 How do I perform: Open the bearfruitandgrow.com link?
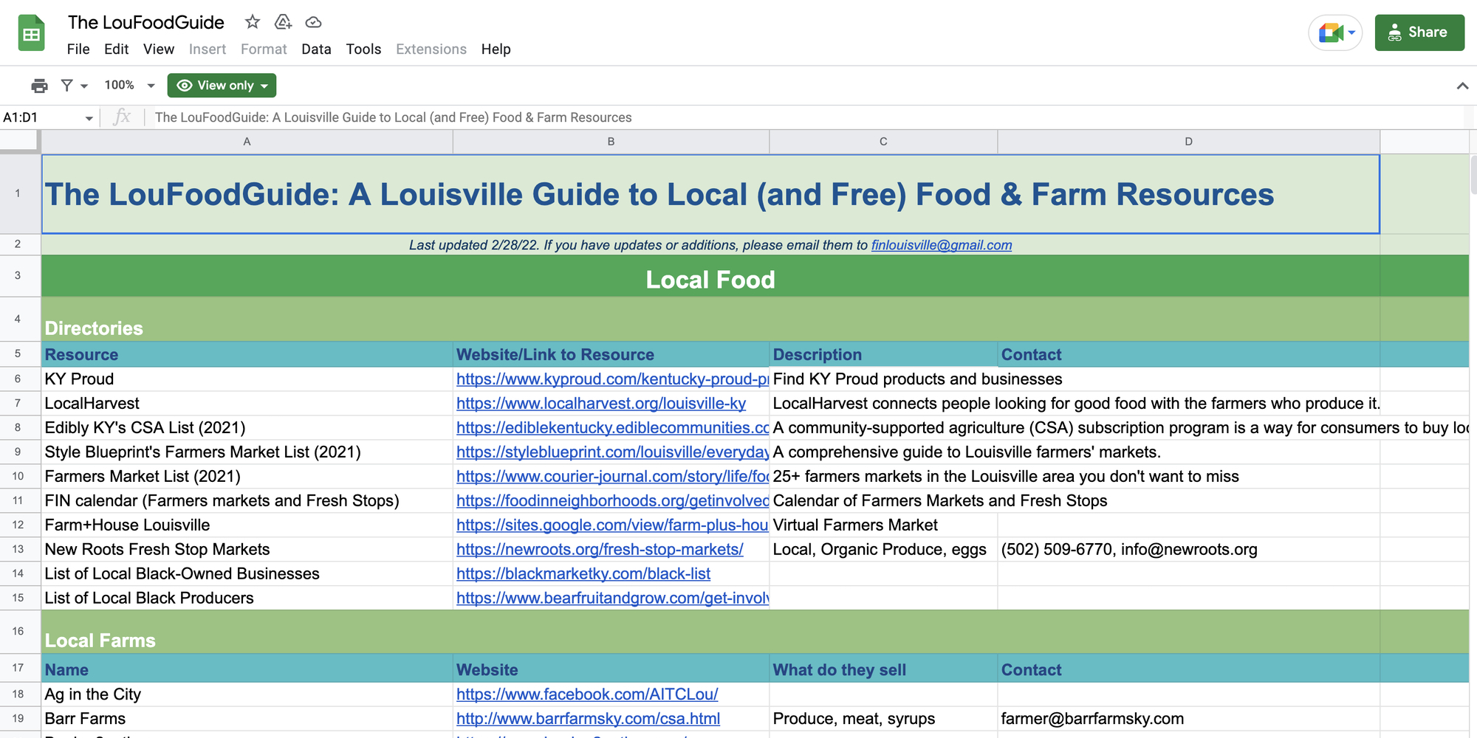click(612, 599)
